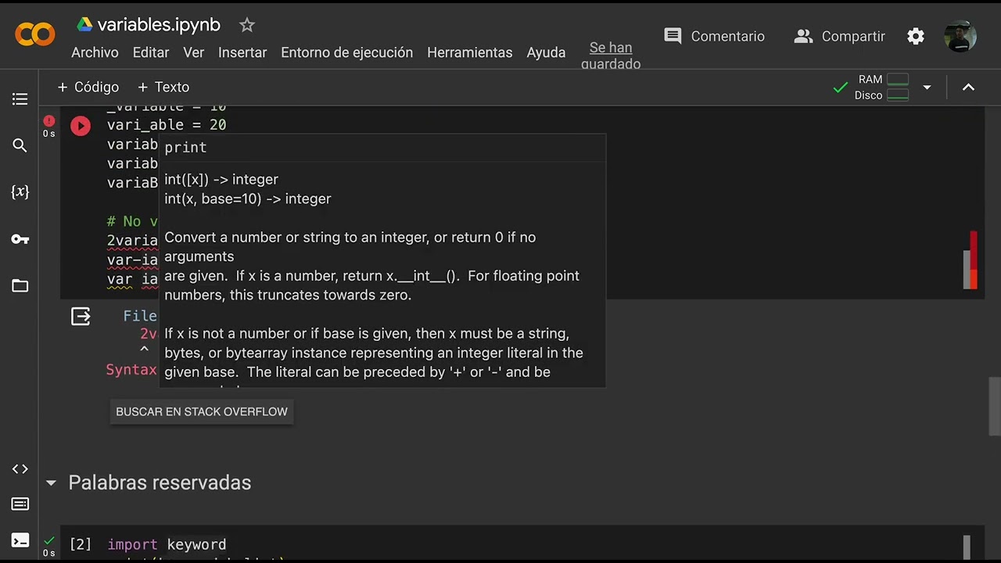This screenshot has width=1001, height=563.
Task: Open the variables inspector {x} icon
Action: [20, 192]
